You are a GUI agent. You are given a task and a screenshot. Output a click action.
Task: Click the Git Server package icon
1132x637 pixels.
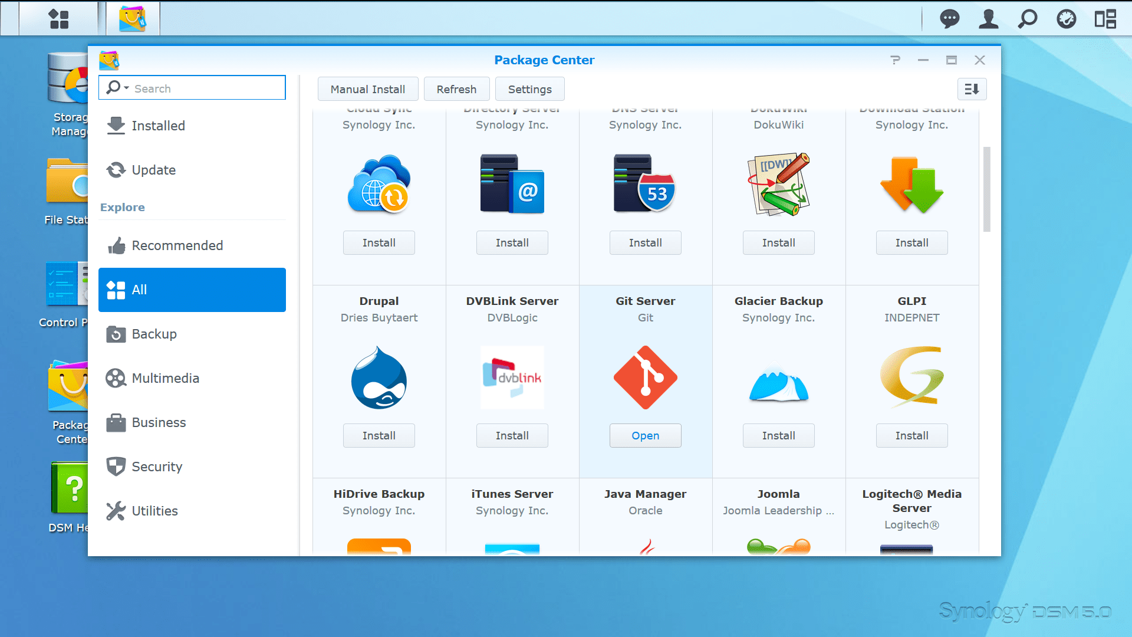coord(645,377)
